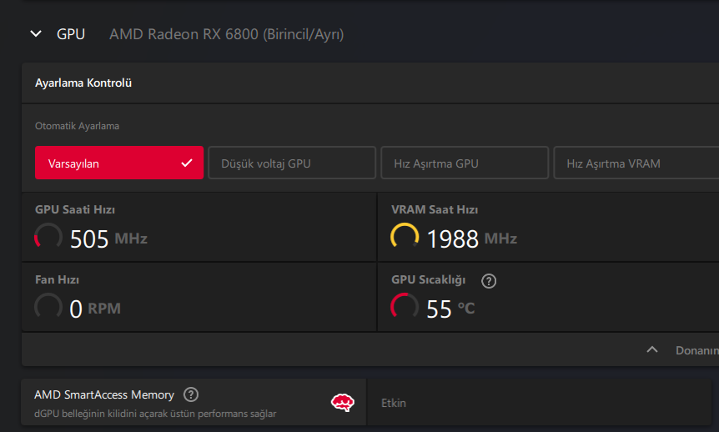The image size is (719, 432).
Task: Click the Fan Hızı gauge
Action: [48, 306]
